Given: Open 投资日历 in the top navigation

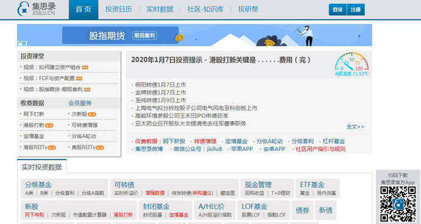Looking at the screenshot, I should (118, 9).
